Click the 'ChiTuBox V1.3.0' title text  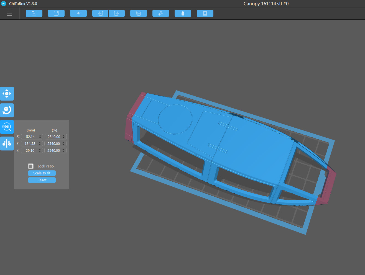pos(23,4)
